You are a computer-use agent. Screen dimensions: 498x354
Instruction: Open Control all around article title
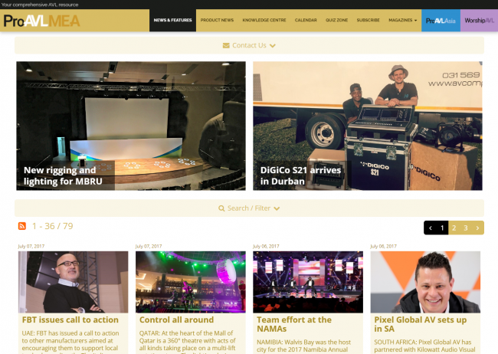pyautogui.click(x=176, y=320)
